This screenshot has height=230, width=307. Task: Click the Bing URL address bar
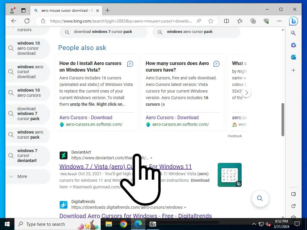(x=121, y=21)
